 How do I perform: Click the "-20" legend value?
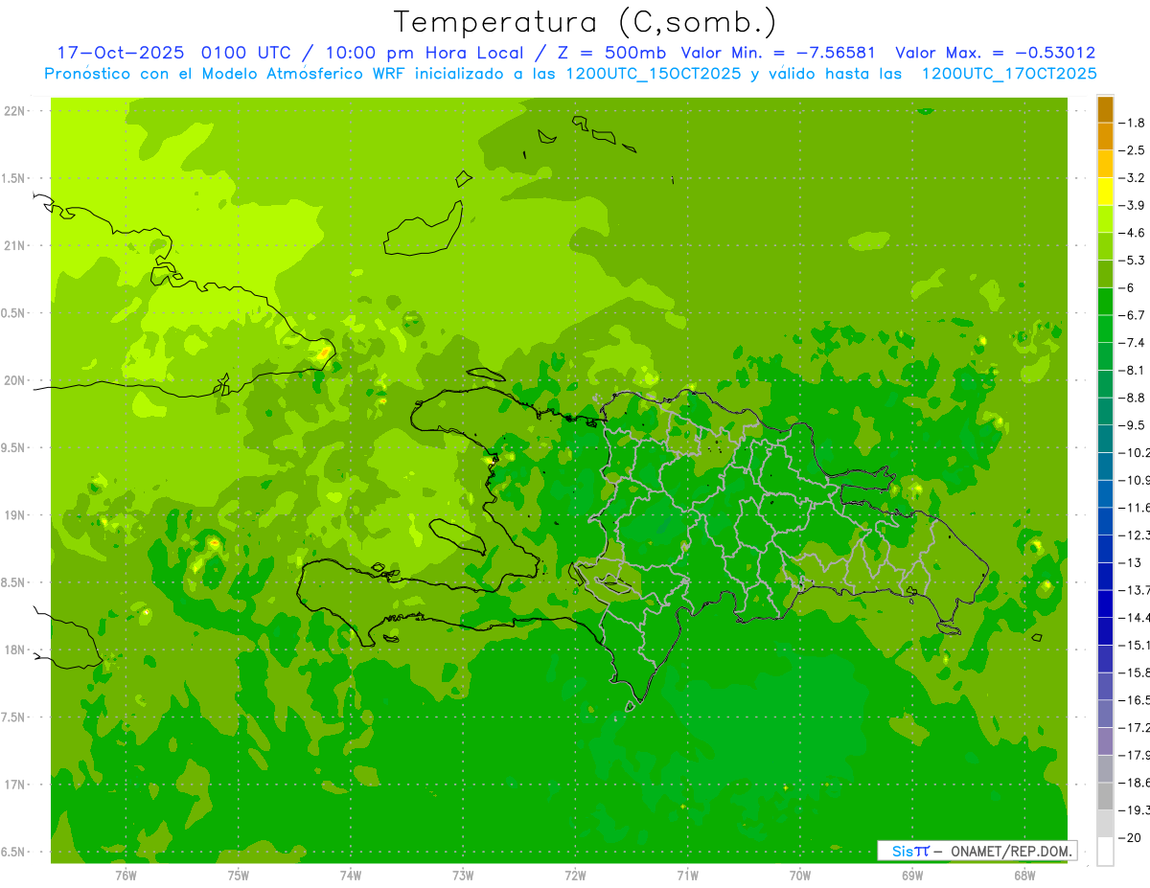[1131, 838]
